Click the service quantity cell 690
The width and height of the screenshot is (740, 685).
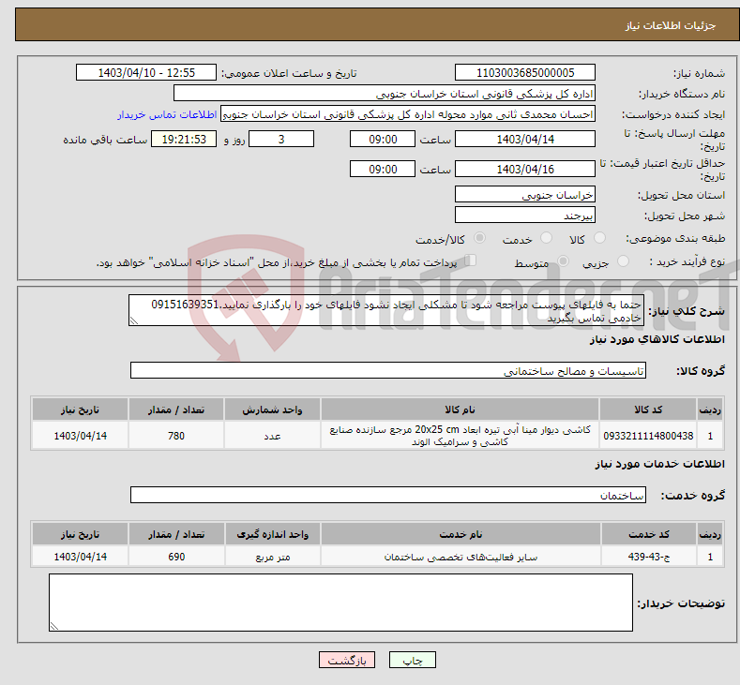(176, 557)
